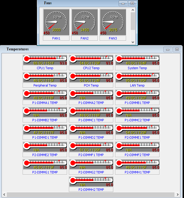
Task: Click the P2-DIMMG2 thermometer gauge
Action: (x=91, y=164)
